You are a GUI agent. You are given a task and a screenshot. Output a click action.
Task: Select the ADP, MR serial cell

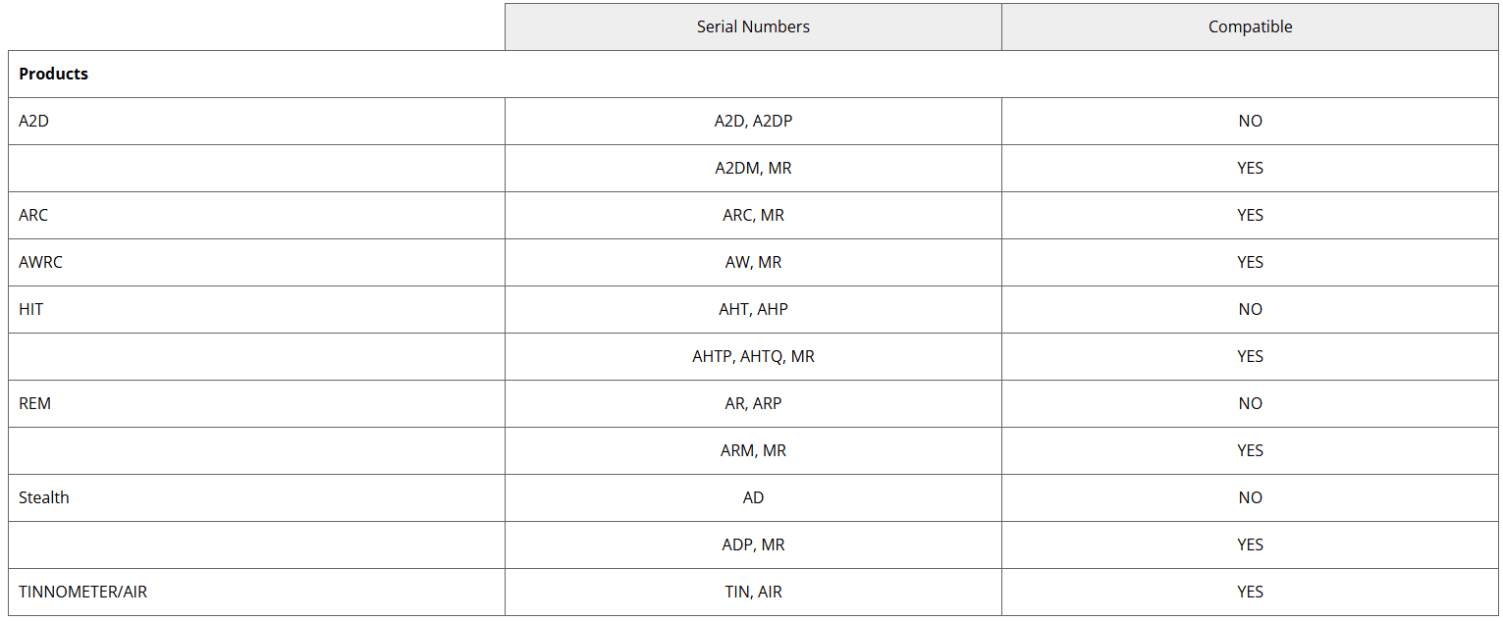753,545
